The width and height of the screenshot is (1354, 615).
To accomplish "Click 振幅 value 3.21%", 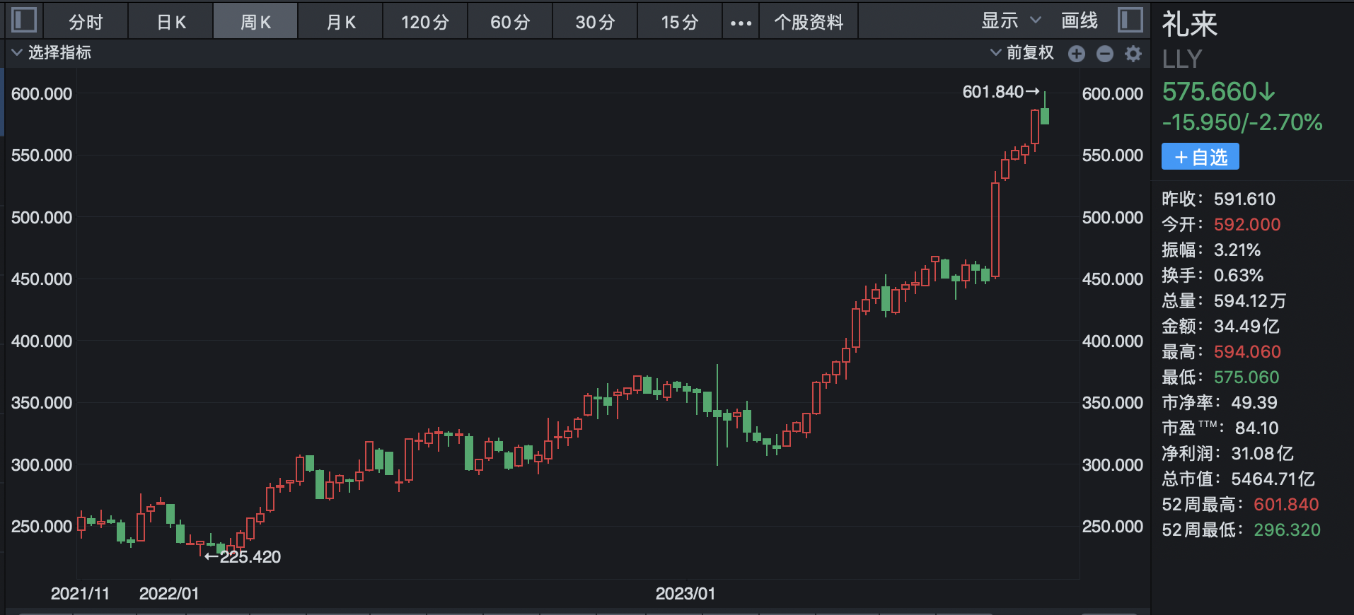I will pyautogui.click(x=1237, y=250).
